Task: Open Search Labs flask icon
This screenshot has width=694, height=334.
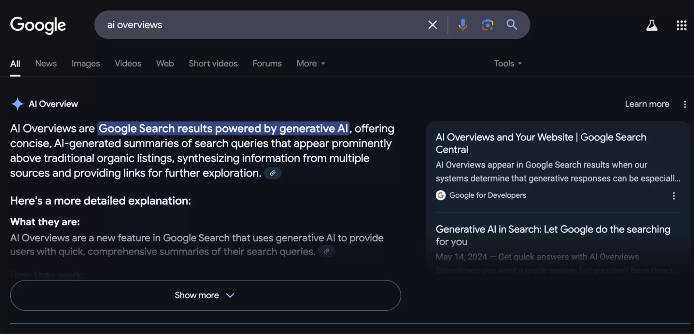Action: click(x=652, y=25)
